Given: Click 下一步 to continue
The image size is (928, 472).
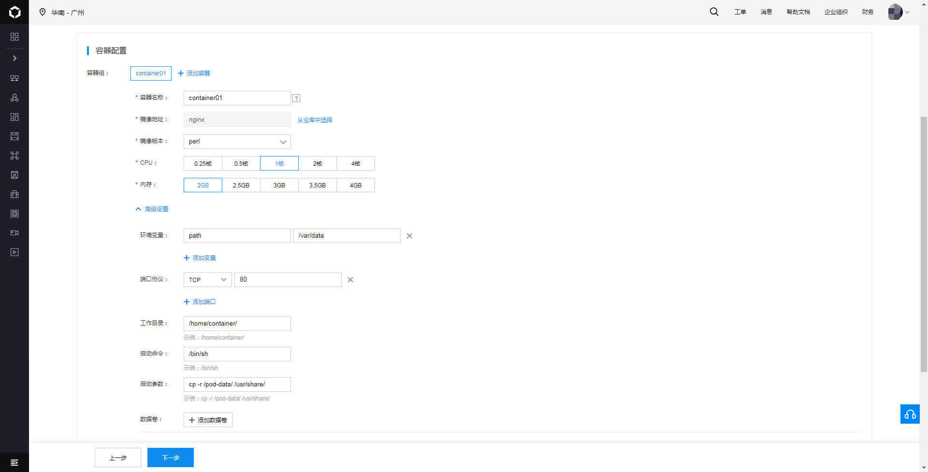Looking at the screenshot, I should point(171,458).
